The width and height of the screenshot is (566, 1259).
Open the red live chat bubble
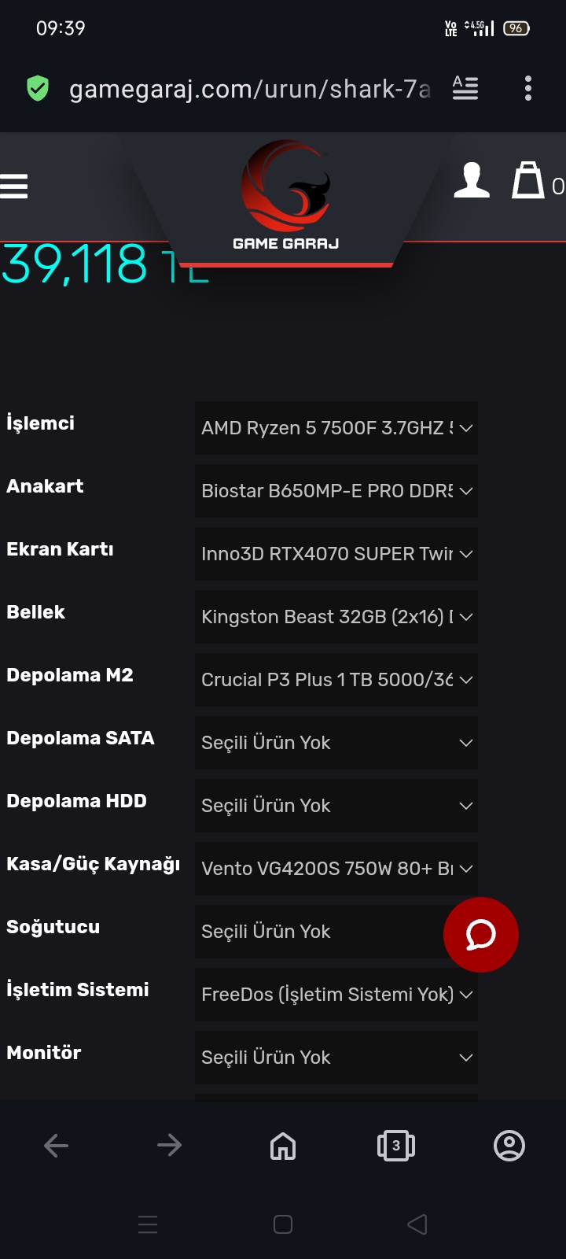[x=480, y=935]
